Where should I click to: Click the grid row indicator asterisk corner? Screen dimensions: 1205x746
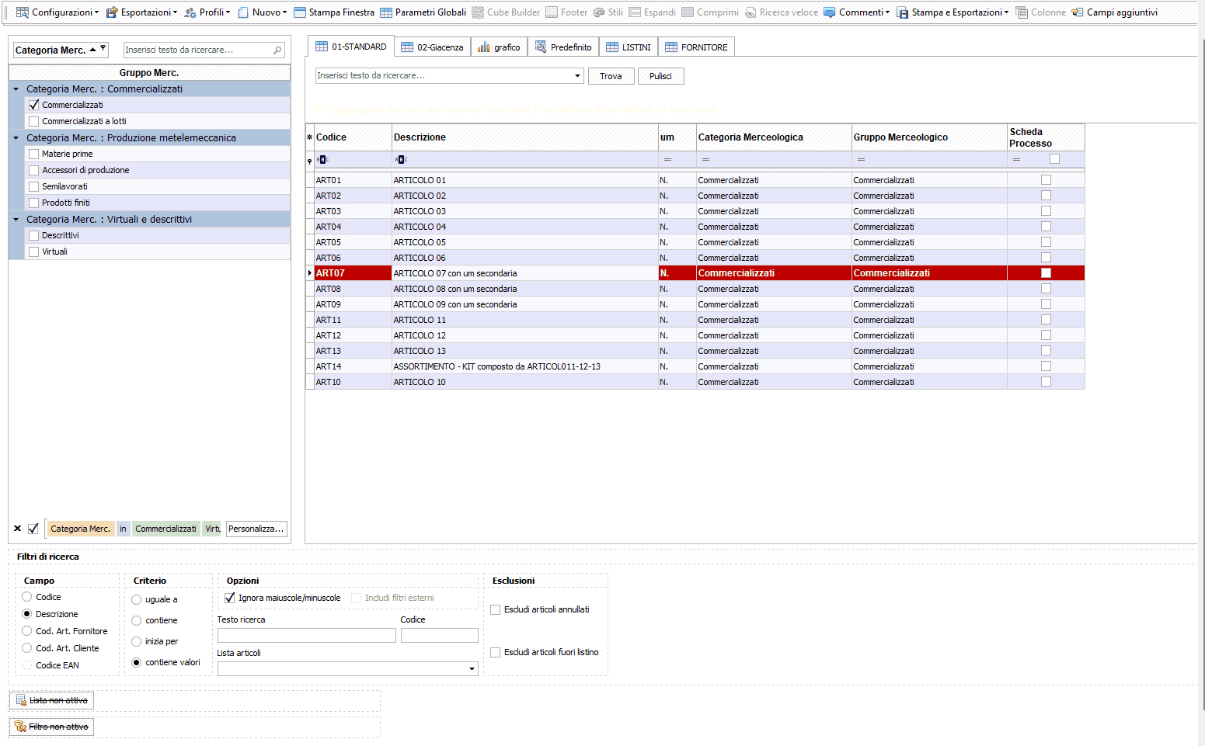coord(309,137)
